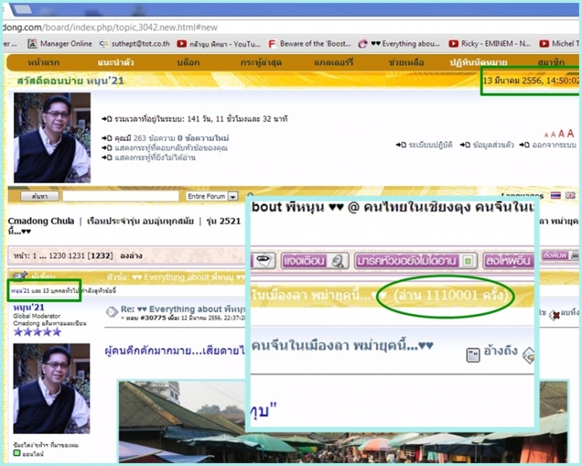Click the ส่งให้ผู้อื่น send button
The width and height of the screenshot is (582, 466).
click(508, 261)
